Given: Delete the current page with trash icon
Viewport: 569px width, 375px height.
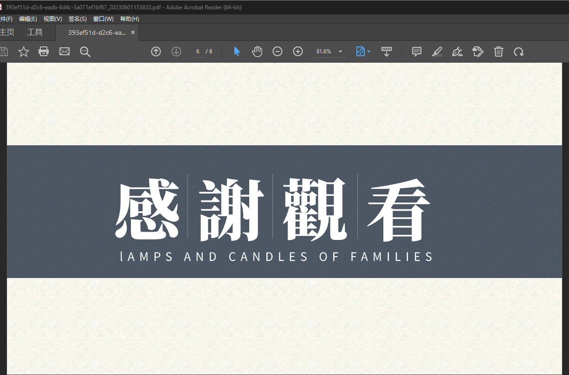Looking at the screenshot, I should [499, 52].
